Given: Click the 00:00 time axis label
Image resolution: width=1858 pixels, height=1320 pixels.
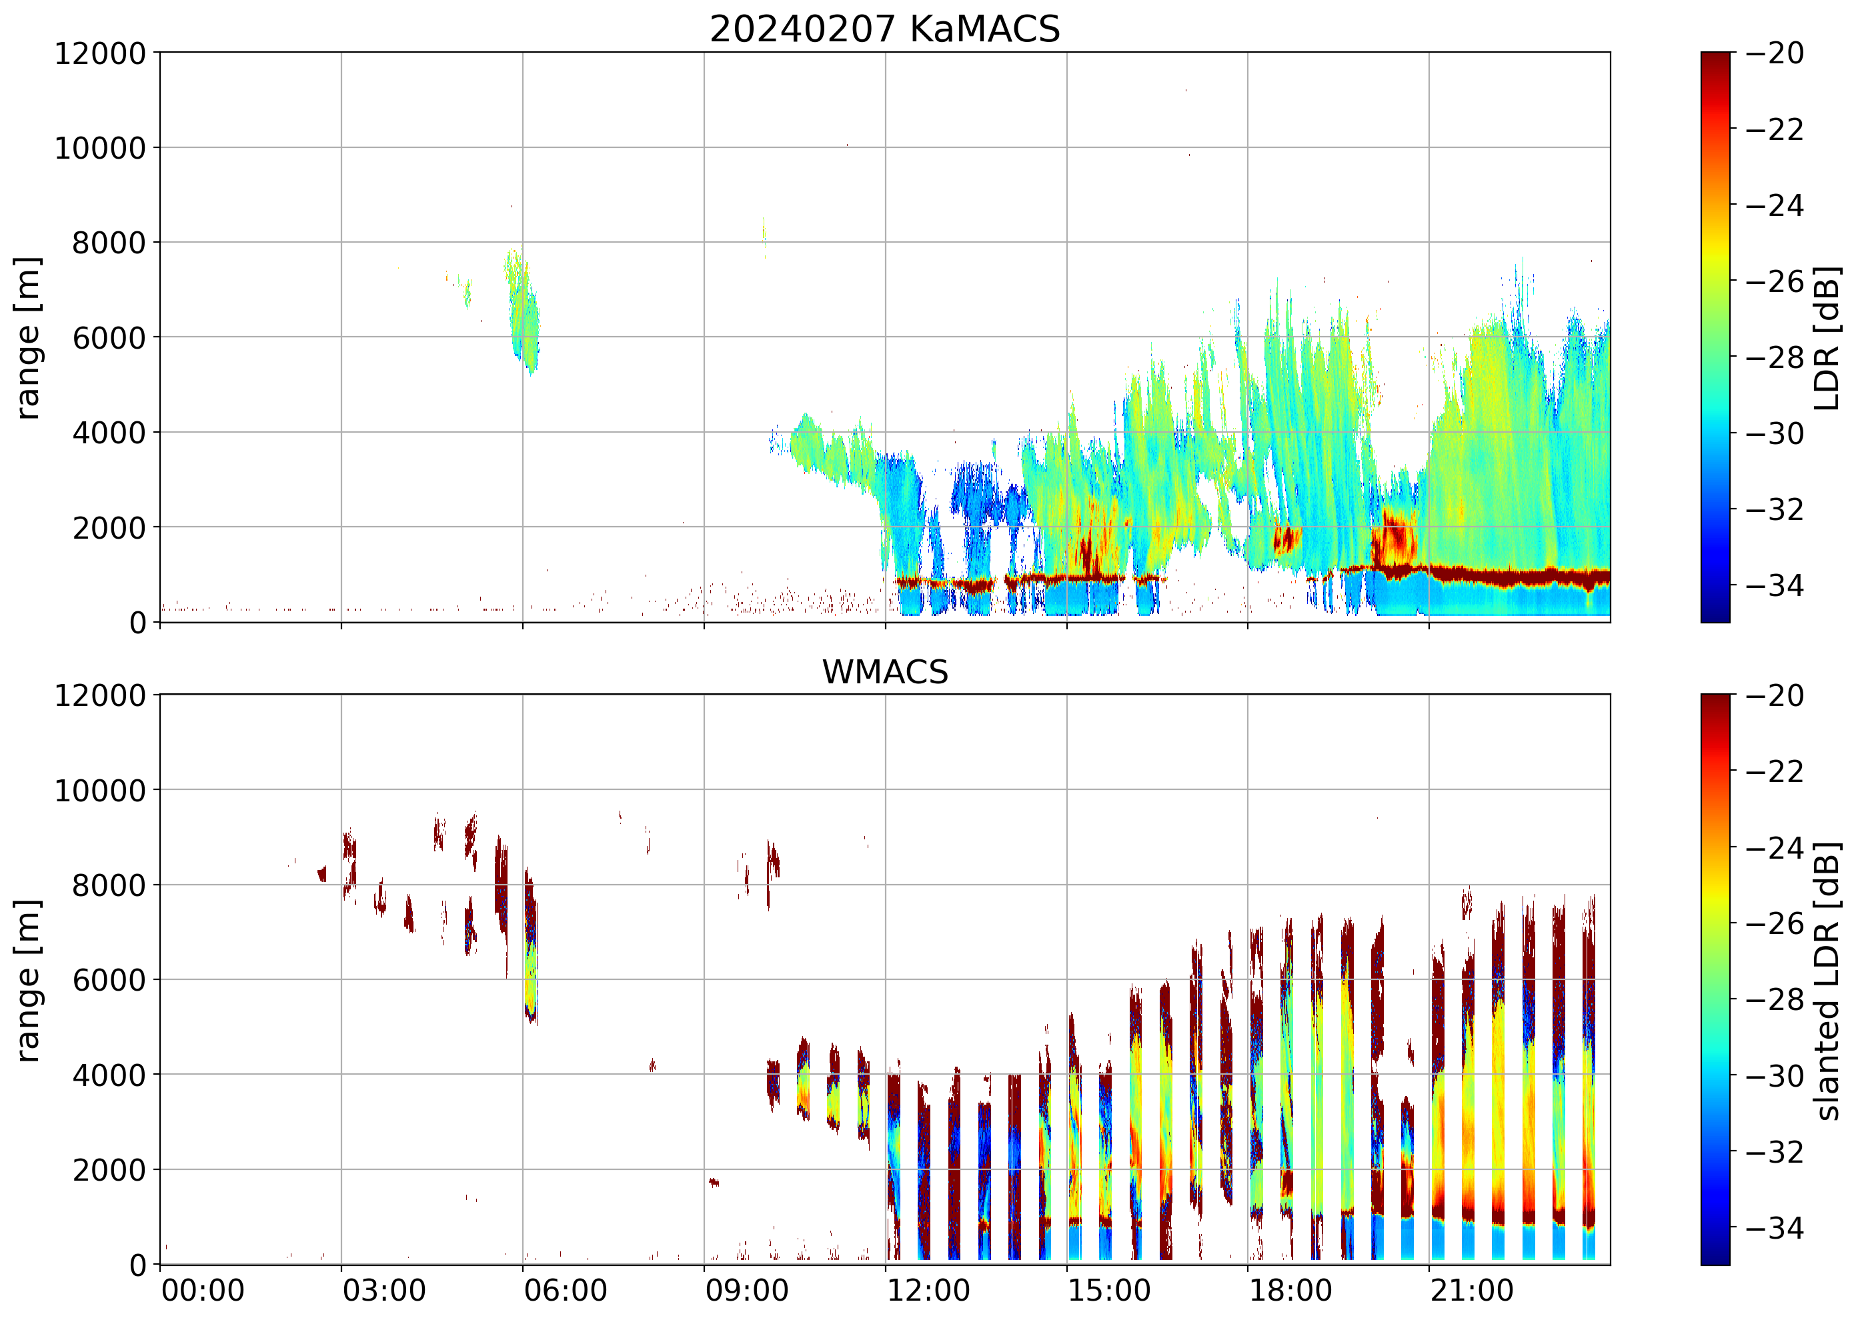Looking at the screenshot, I should 203,1291.
